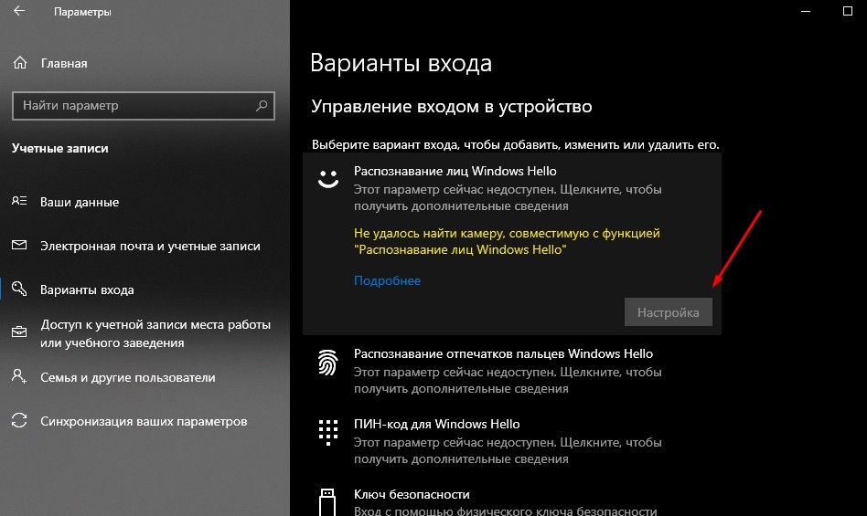
Task: Click the PIN code keypad icon
Action: 327,432
